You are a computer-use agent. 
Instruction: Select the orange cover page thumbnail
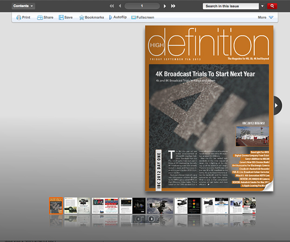coord(56,205)
